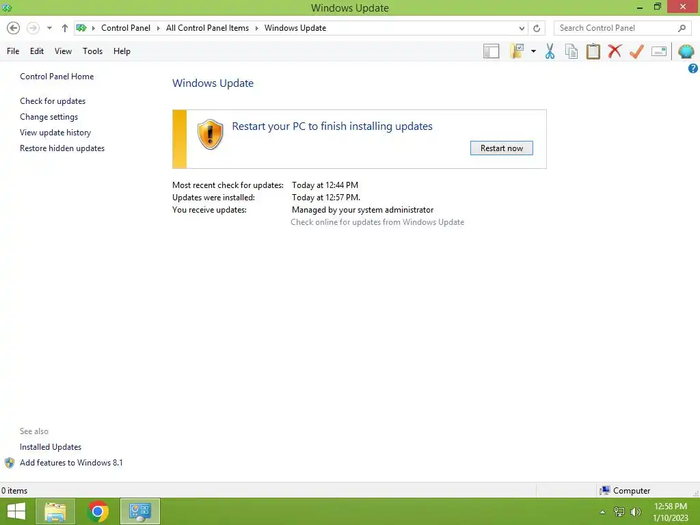
Task: Click the magnifier search icon
Action: 682,28
